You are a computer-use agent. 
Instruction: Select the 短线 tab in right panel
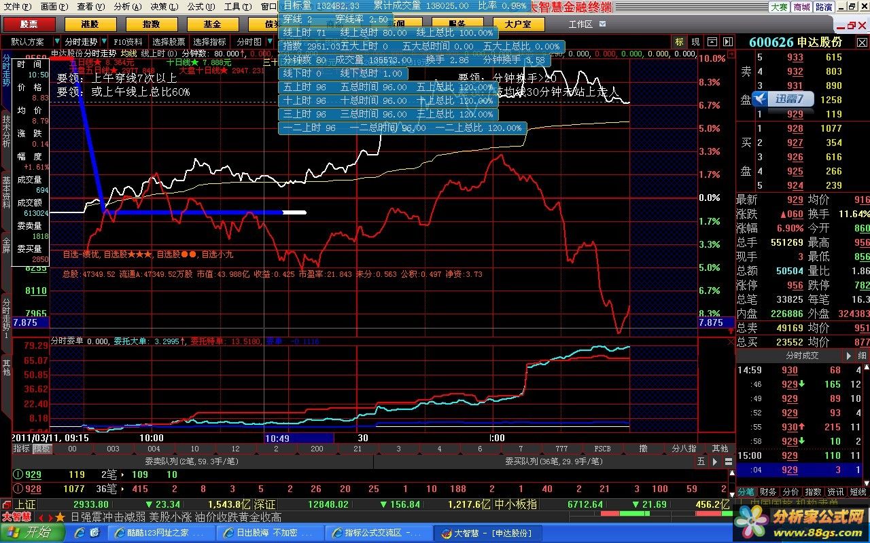click(x=858, y=491)
